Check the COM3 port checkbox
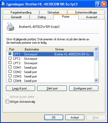The height and width of the screenshot is (123, 108). tap(10, 76)
